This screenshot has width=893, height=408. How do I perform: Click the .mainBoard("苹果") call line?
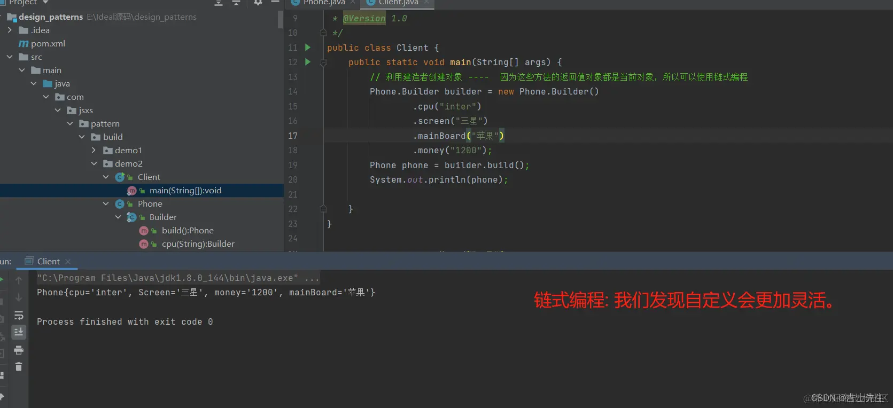tap(459, 136)
